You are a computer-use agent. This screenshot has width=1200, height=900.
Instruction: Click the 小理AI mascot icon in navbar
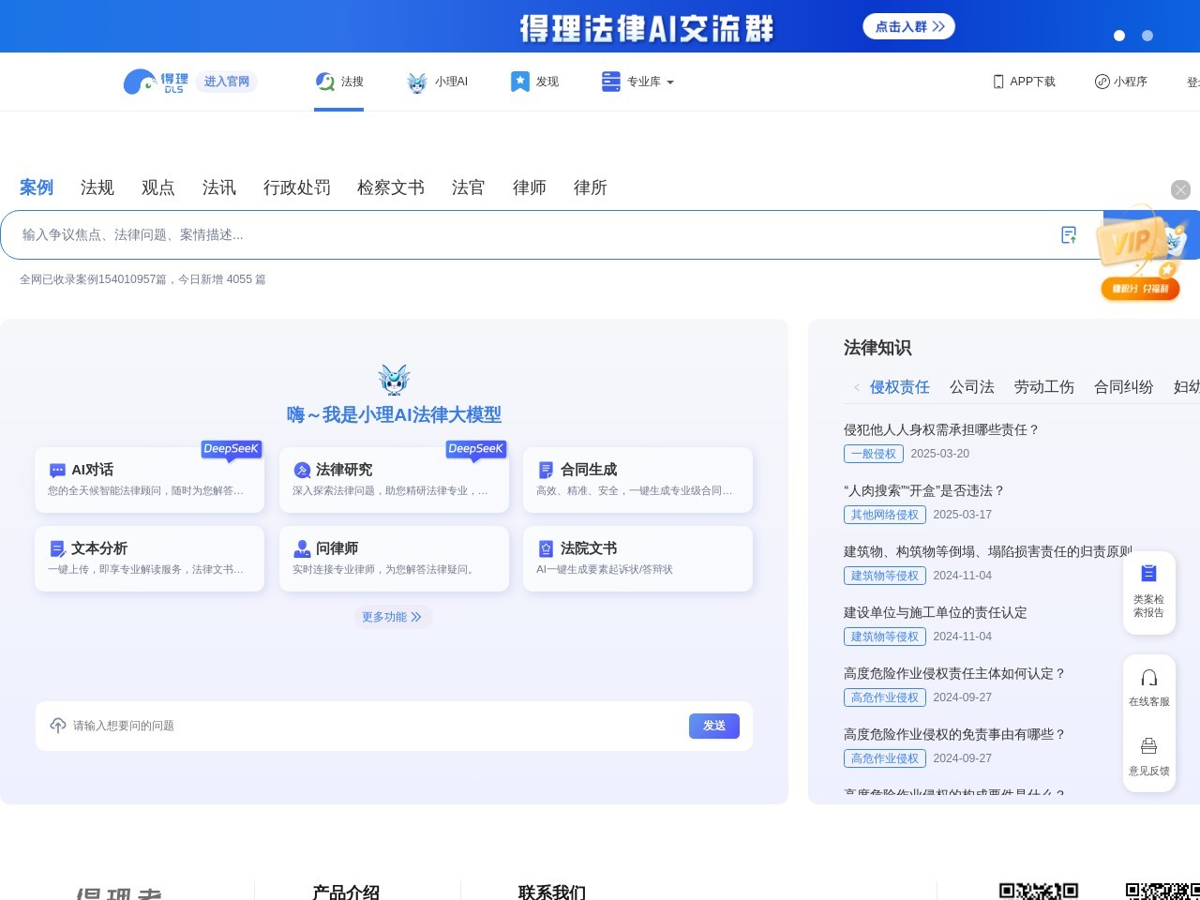click(416, 82)
